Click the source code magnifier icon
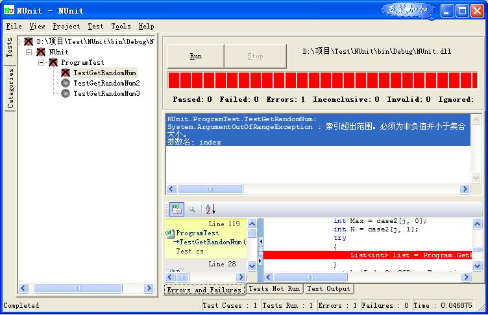Screen dimensions: 488x315 192,209
